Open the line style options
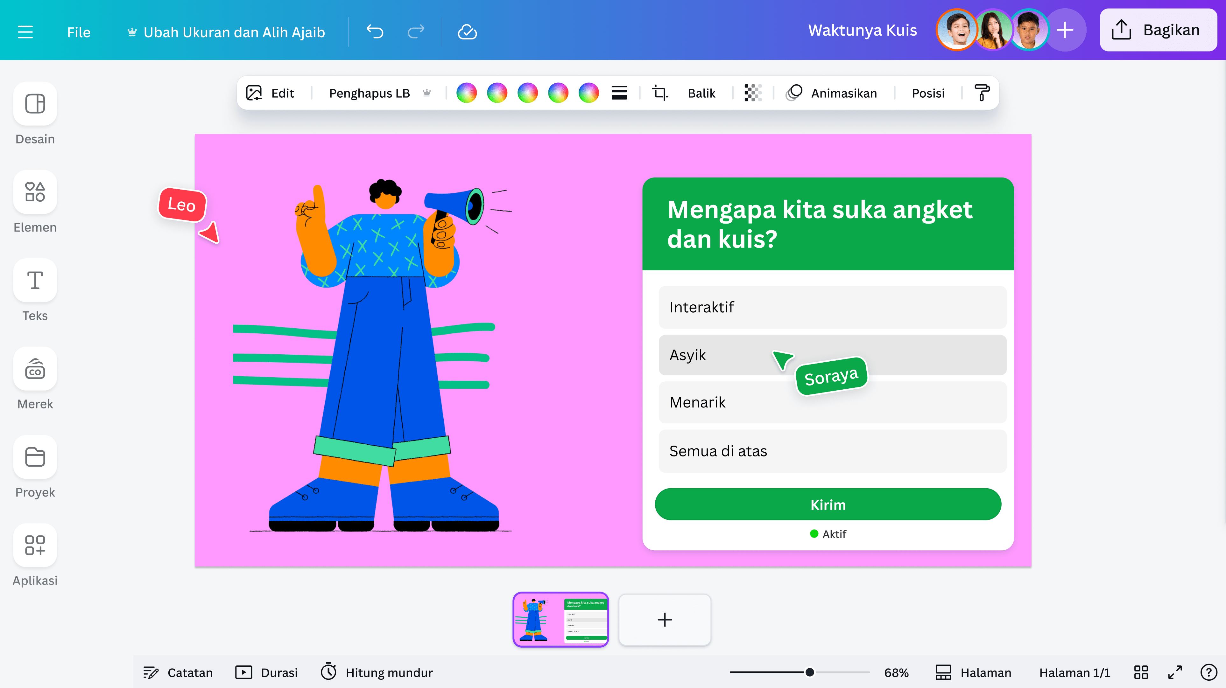1226x688 pixels. click(619, 93)
